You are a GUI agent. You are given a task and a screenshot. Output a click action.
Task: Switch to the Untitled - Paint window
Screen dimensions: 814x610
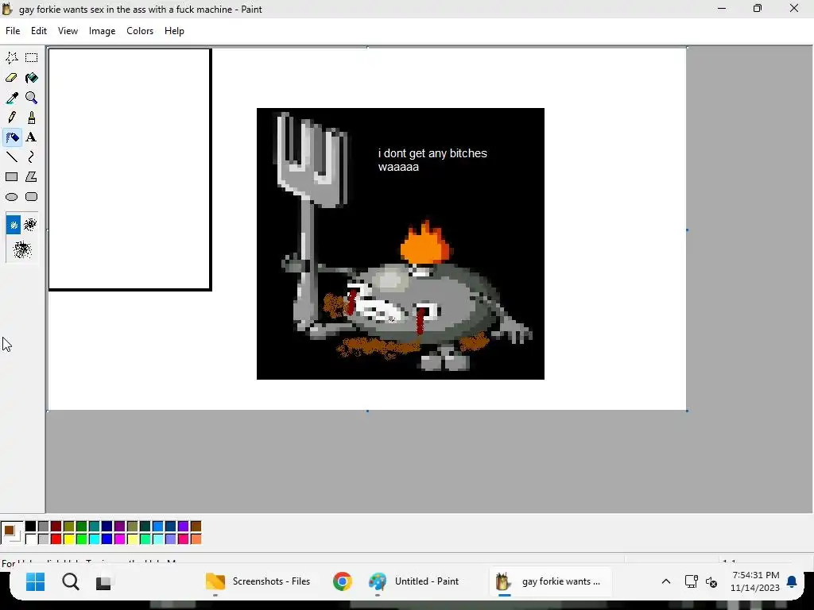(413, 581)
